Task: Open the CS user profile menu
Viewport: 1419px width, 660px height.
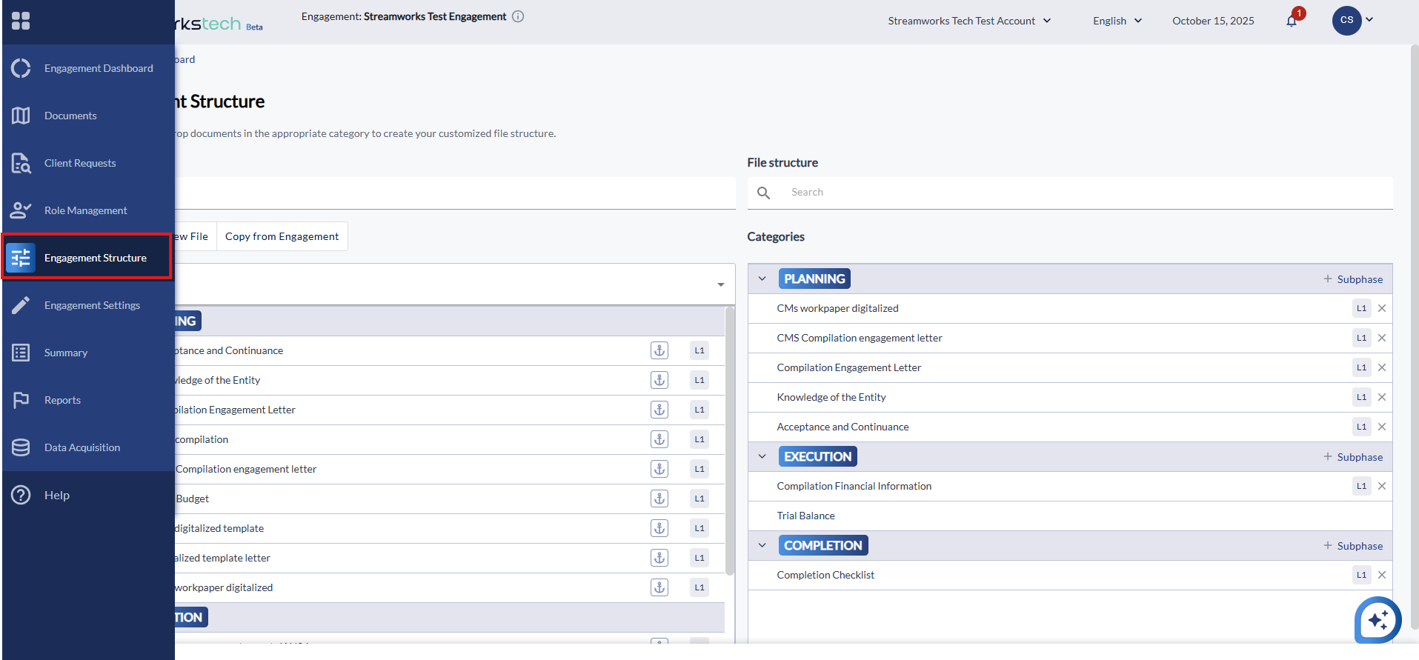Action: [x=1353, y=20]
